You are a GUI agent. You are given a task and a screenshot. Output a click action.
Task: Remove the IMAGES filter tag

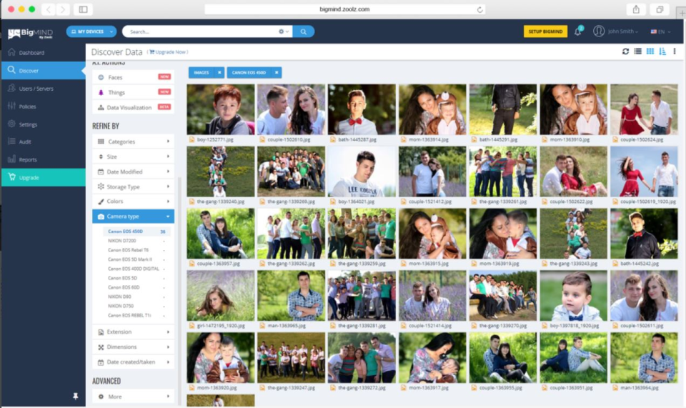pos(219,73)
